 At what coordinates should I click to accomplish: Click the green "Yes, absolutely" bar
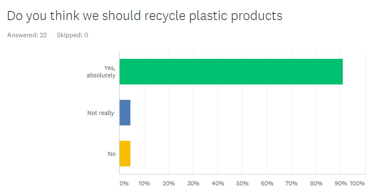[x=231, y=72]
